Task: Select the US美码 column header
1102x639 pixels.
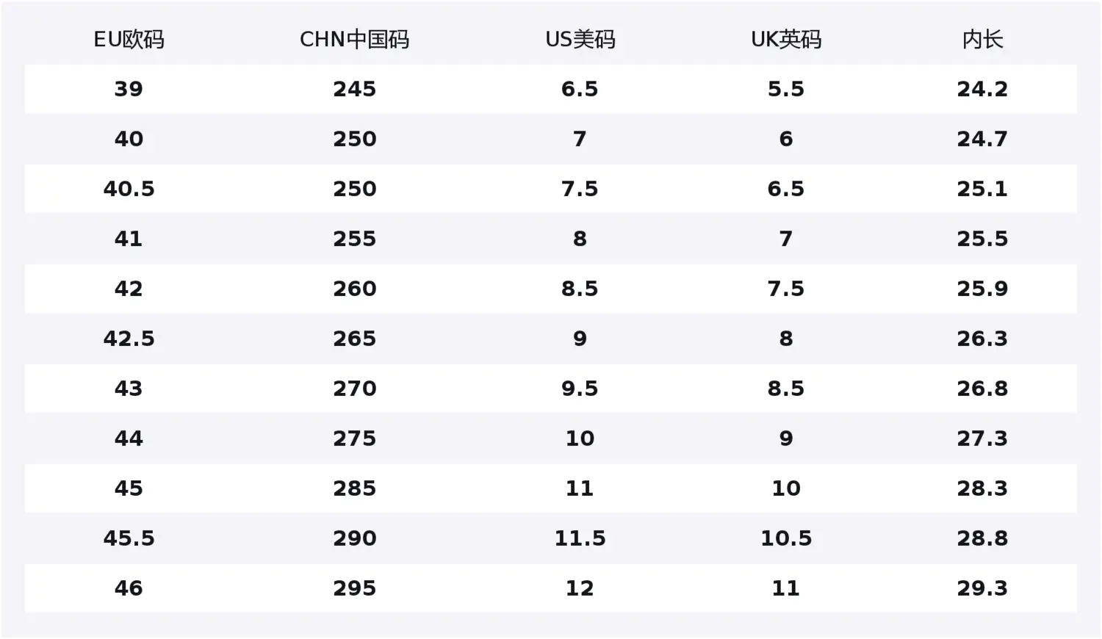Action: coord(580,40)
